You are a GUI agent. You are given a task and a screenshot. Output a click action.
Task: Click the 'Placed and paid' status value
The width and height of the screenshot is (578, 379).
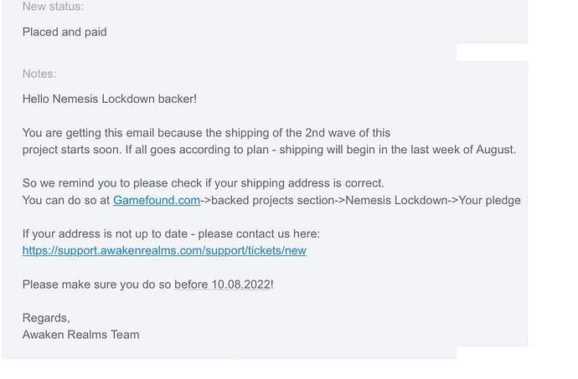pos(65,32)
